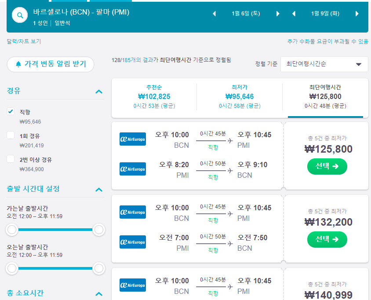This screenshot has height=300, width=371.
Task: Click 선택 button for ₩125,800 fare
Action: click(327, 166)
